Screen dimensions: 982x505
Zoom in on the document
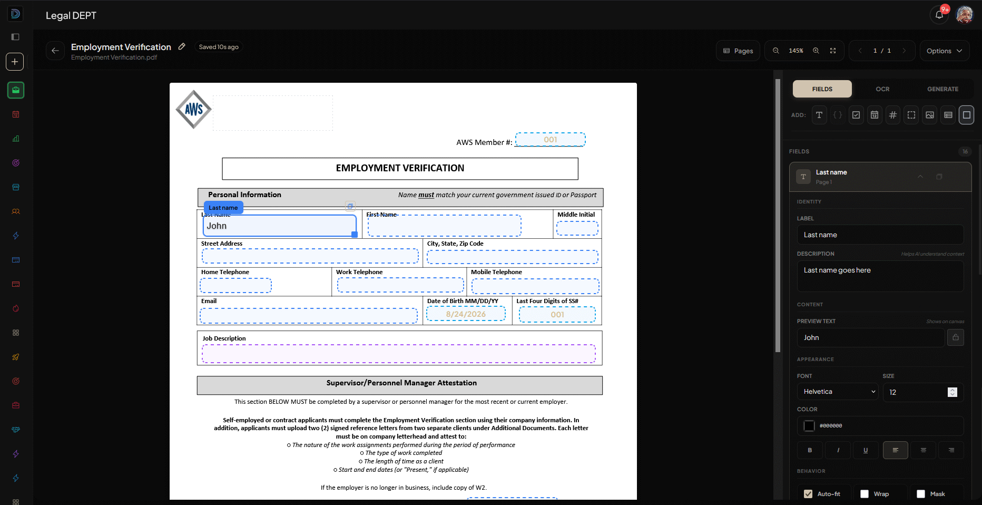point(816,51)
